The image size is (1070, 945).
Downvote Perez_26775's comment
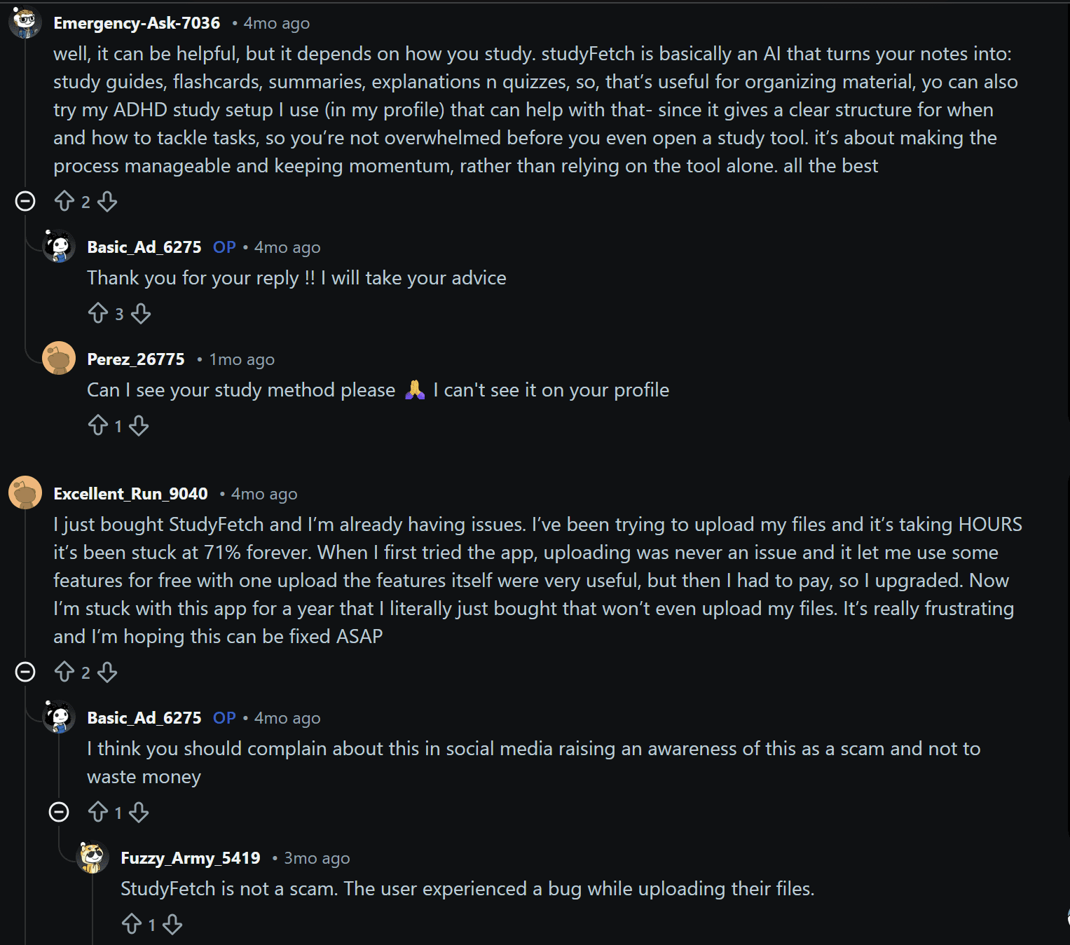[x=139, y=426]
